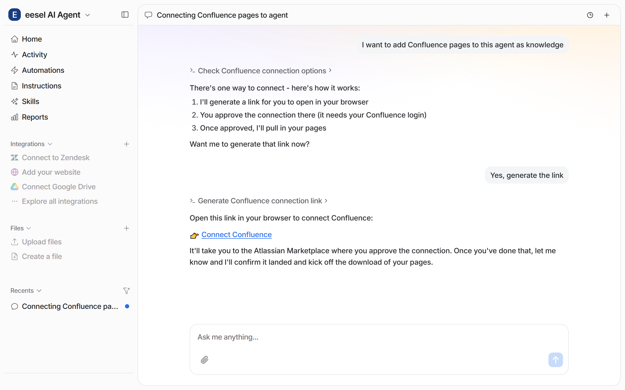This screenshot has height=390, width=625.
Task: Click the chat bubble icon in Recents
Action: 15,306
